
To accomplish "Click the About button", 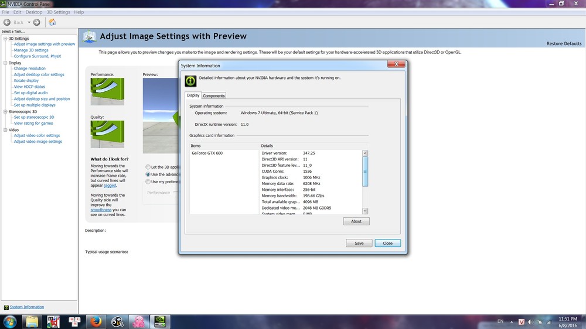I will 356,221.
